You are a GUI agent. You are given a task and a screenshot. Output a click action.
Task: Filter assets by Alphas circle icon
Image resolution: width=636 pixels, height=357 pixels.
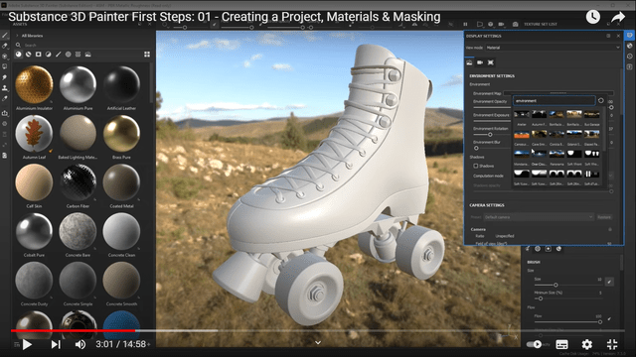[x=69, y=55]
